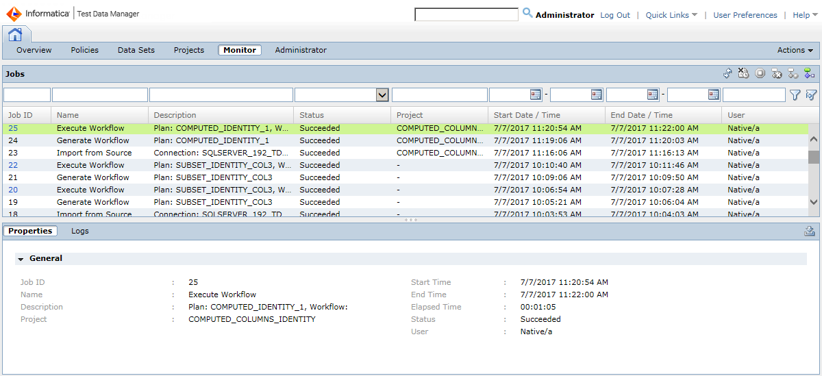The image size is (822, 376).
Task: Click the 'COMPUTED_COLUMNS_IDENTITY' project value
Action: point(252,319)
